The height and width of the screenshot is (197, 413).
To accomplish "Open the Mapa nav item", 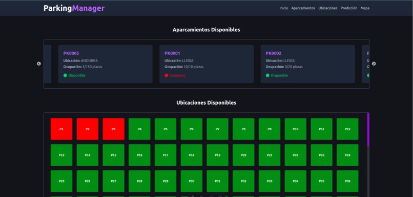I will (365, 8).
